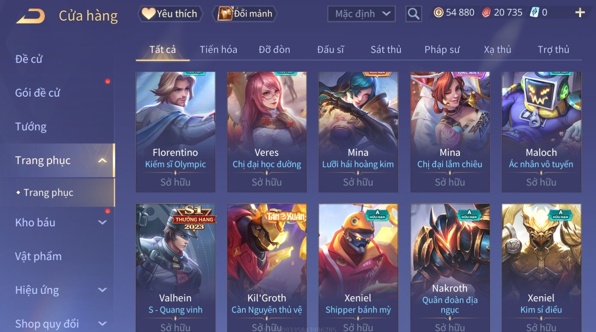Select the Tiến hóa tab
Screen dimensions: 596x332
click(x=218, y=50)
